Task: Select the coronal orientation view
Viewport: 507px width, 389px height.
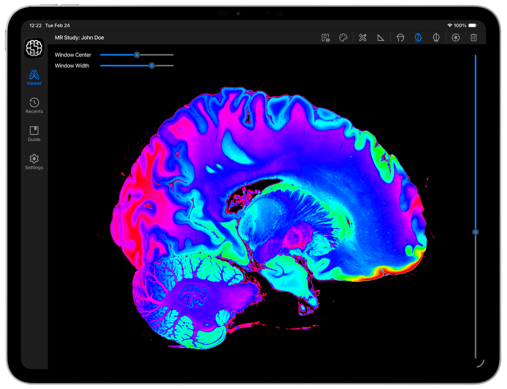Action: tap(437, 38)
